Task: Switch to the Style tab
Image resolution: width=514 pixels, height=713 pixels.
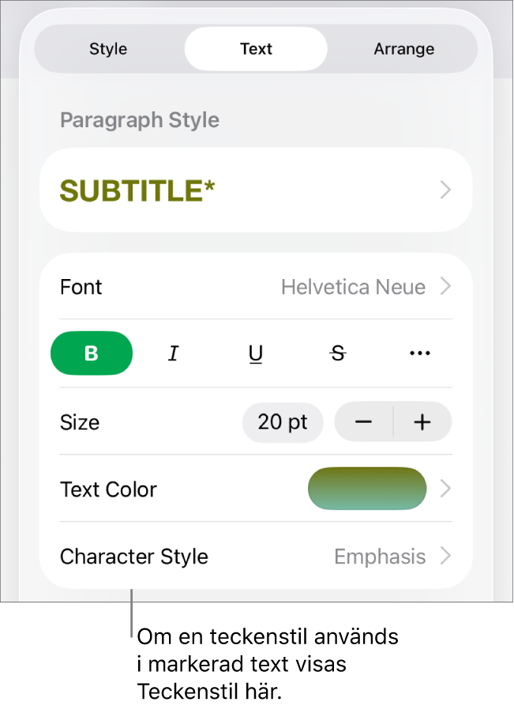Action: (x=107, y=48)
